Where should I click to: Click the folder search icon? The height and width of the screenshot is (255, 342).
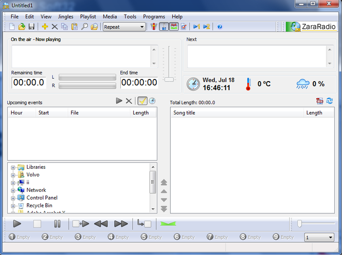[94, 27]
